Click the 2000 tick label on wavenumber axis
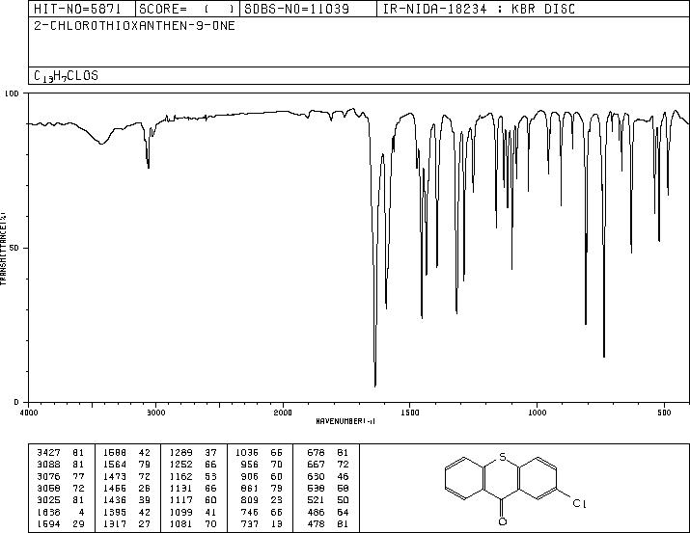The image size is (690, 533). tap(283, 413)
